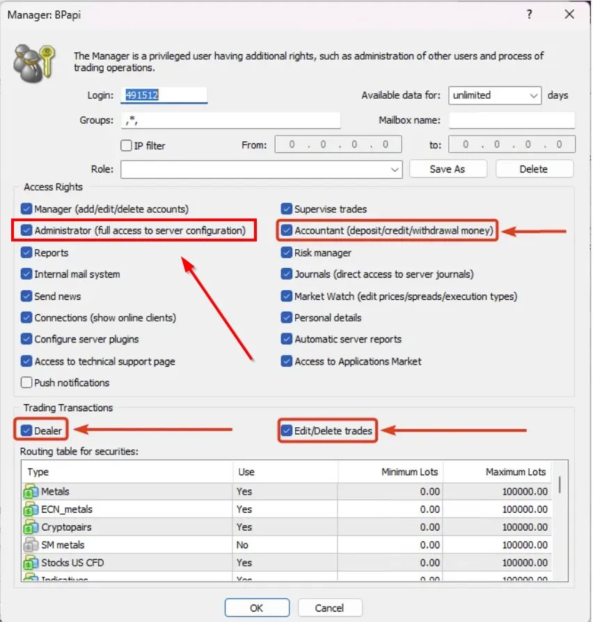The height and width of the screenshot is (622, 593).
Task: Click the Cryptopairs group icon
Action: pyautogui.click(x=32, y=527)
